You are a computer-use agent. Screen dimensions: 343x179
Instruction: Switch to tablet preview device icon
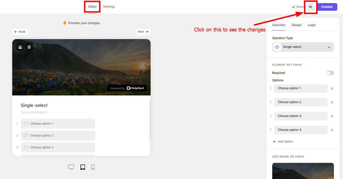pos(83,167)
